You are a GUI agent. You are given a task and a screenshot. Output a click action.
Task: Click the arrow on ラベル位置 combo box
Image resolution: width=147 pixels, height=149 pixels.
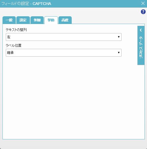tap(118, 52)
